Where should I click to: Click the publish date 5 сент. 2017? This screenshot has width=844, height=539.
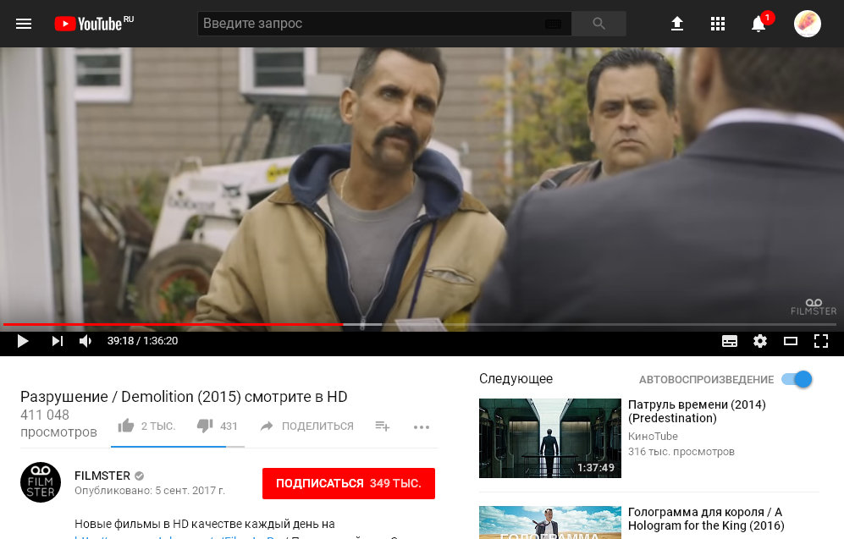pyautogui.click(x=150, y=491)
